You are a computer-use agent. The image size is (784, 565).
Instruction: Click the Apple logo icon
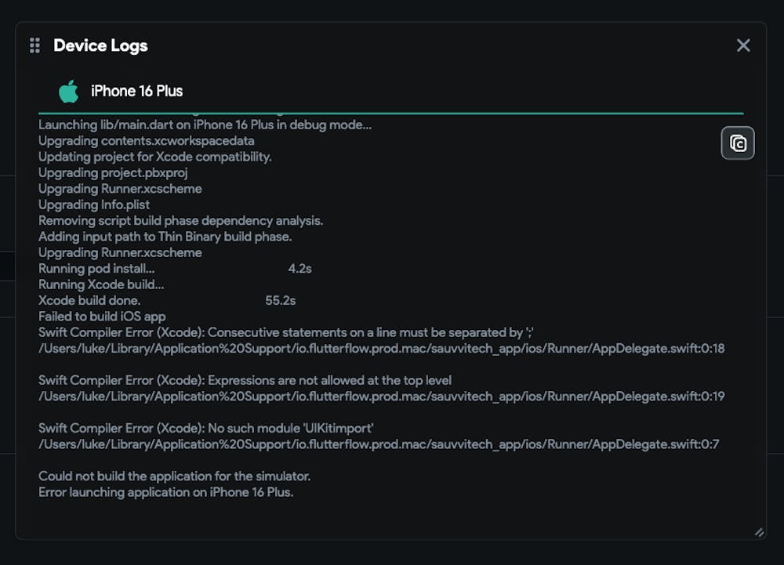pyautogui.click(x=69, y=92)
